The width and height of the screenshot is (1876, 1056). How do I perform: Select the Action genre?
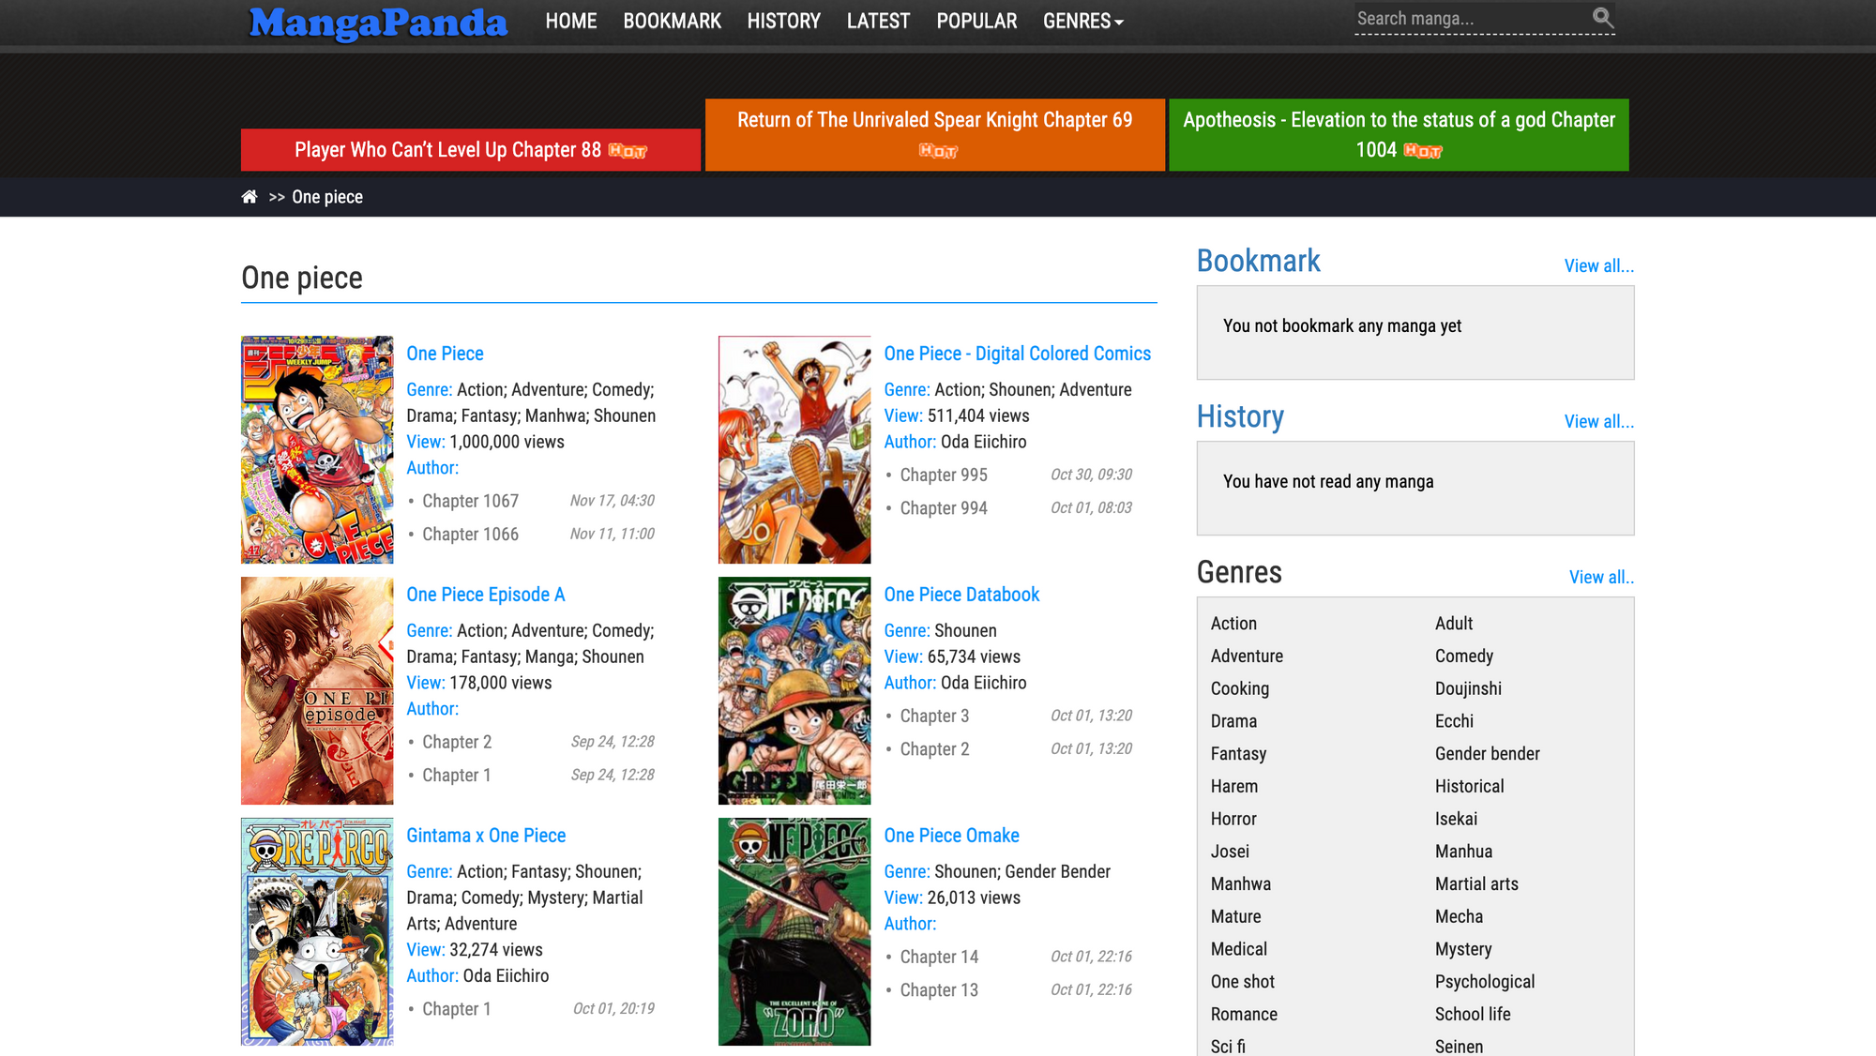click(1233, 623)
